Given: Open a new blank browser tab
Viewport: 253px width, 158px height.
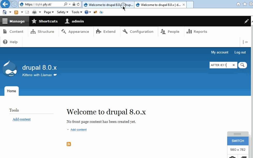Looking at the screenshot, I should click(190, 5).
